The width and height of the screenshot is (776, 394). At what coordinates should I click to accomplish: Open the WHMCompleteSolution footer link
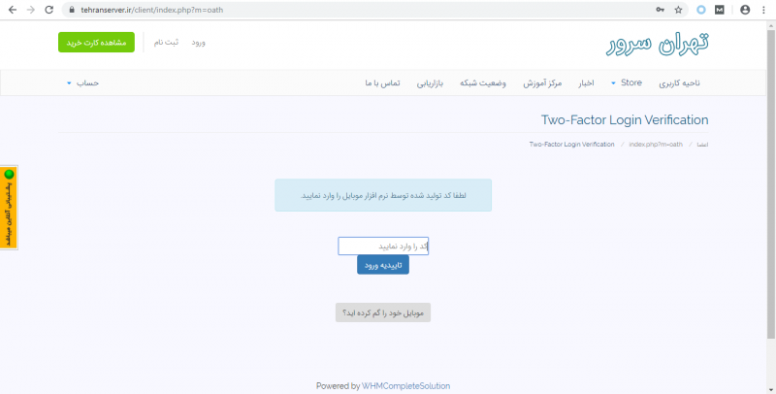coord(405,386)
